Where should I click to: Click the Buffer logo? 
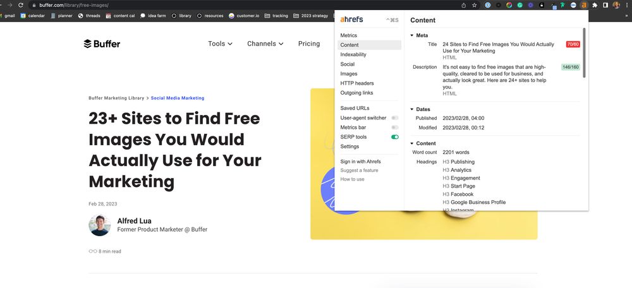pyautogui.click(x=102, y=44)
